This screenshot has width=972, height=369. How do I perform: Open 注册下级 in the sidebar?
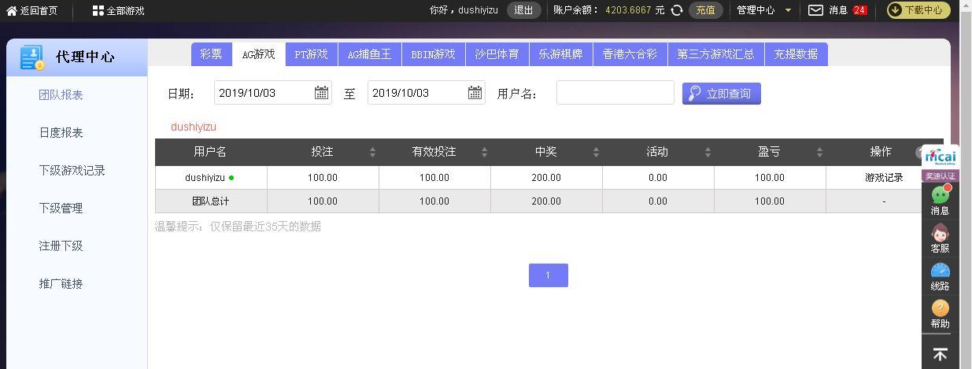(x=61, y=245)
